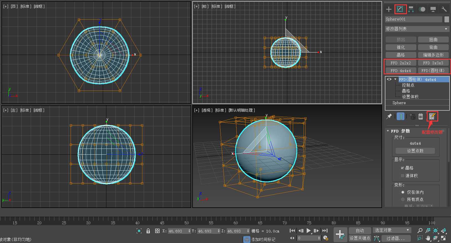The height and width of the screenshot is (243, 451).
Task: Open the Time Configuration icon
Action: 326,238
